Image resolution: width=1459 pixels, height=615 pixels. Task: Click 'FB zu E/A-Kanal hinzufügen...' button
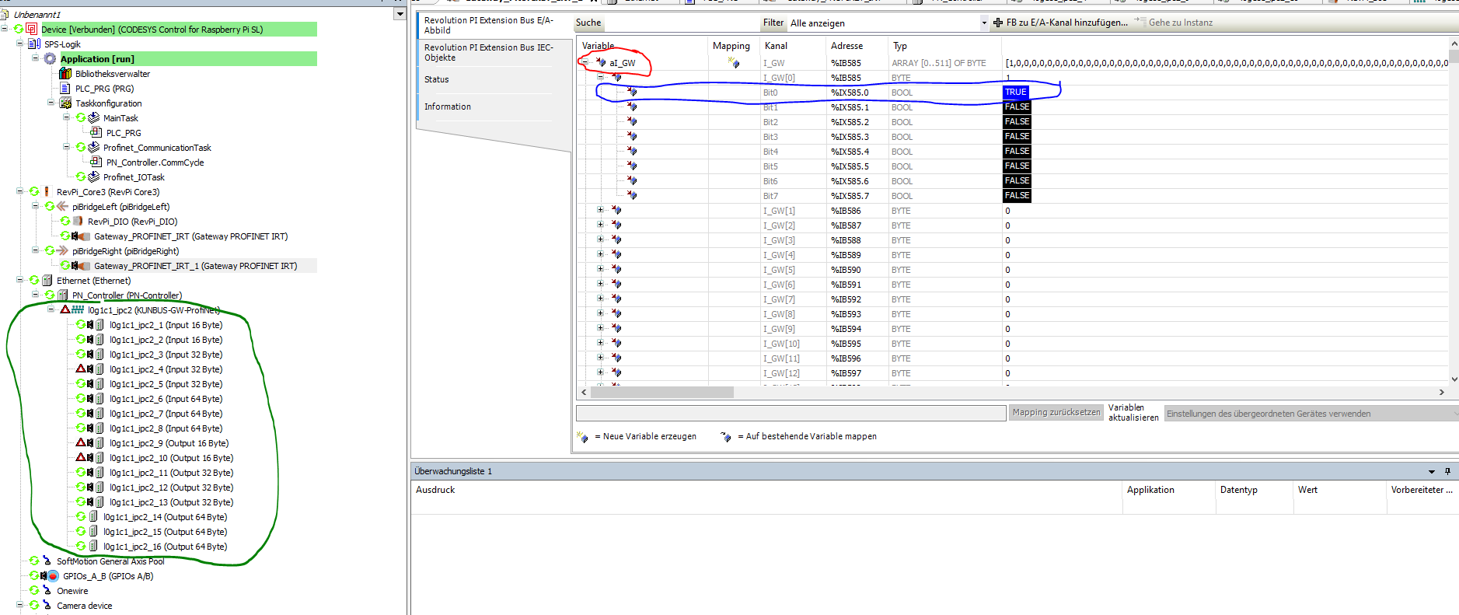(x=1060, y=23)
